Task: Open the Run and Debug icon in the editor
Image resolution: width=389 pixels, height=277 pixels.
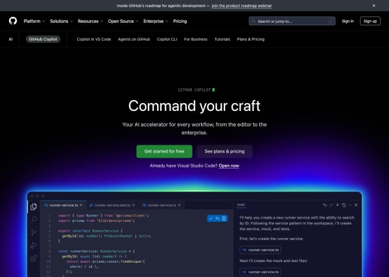Action: (34, 245)
